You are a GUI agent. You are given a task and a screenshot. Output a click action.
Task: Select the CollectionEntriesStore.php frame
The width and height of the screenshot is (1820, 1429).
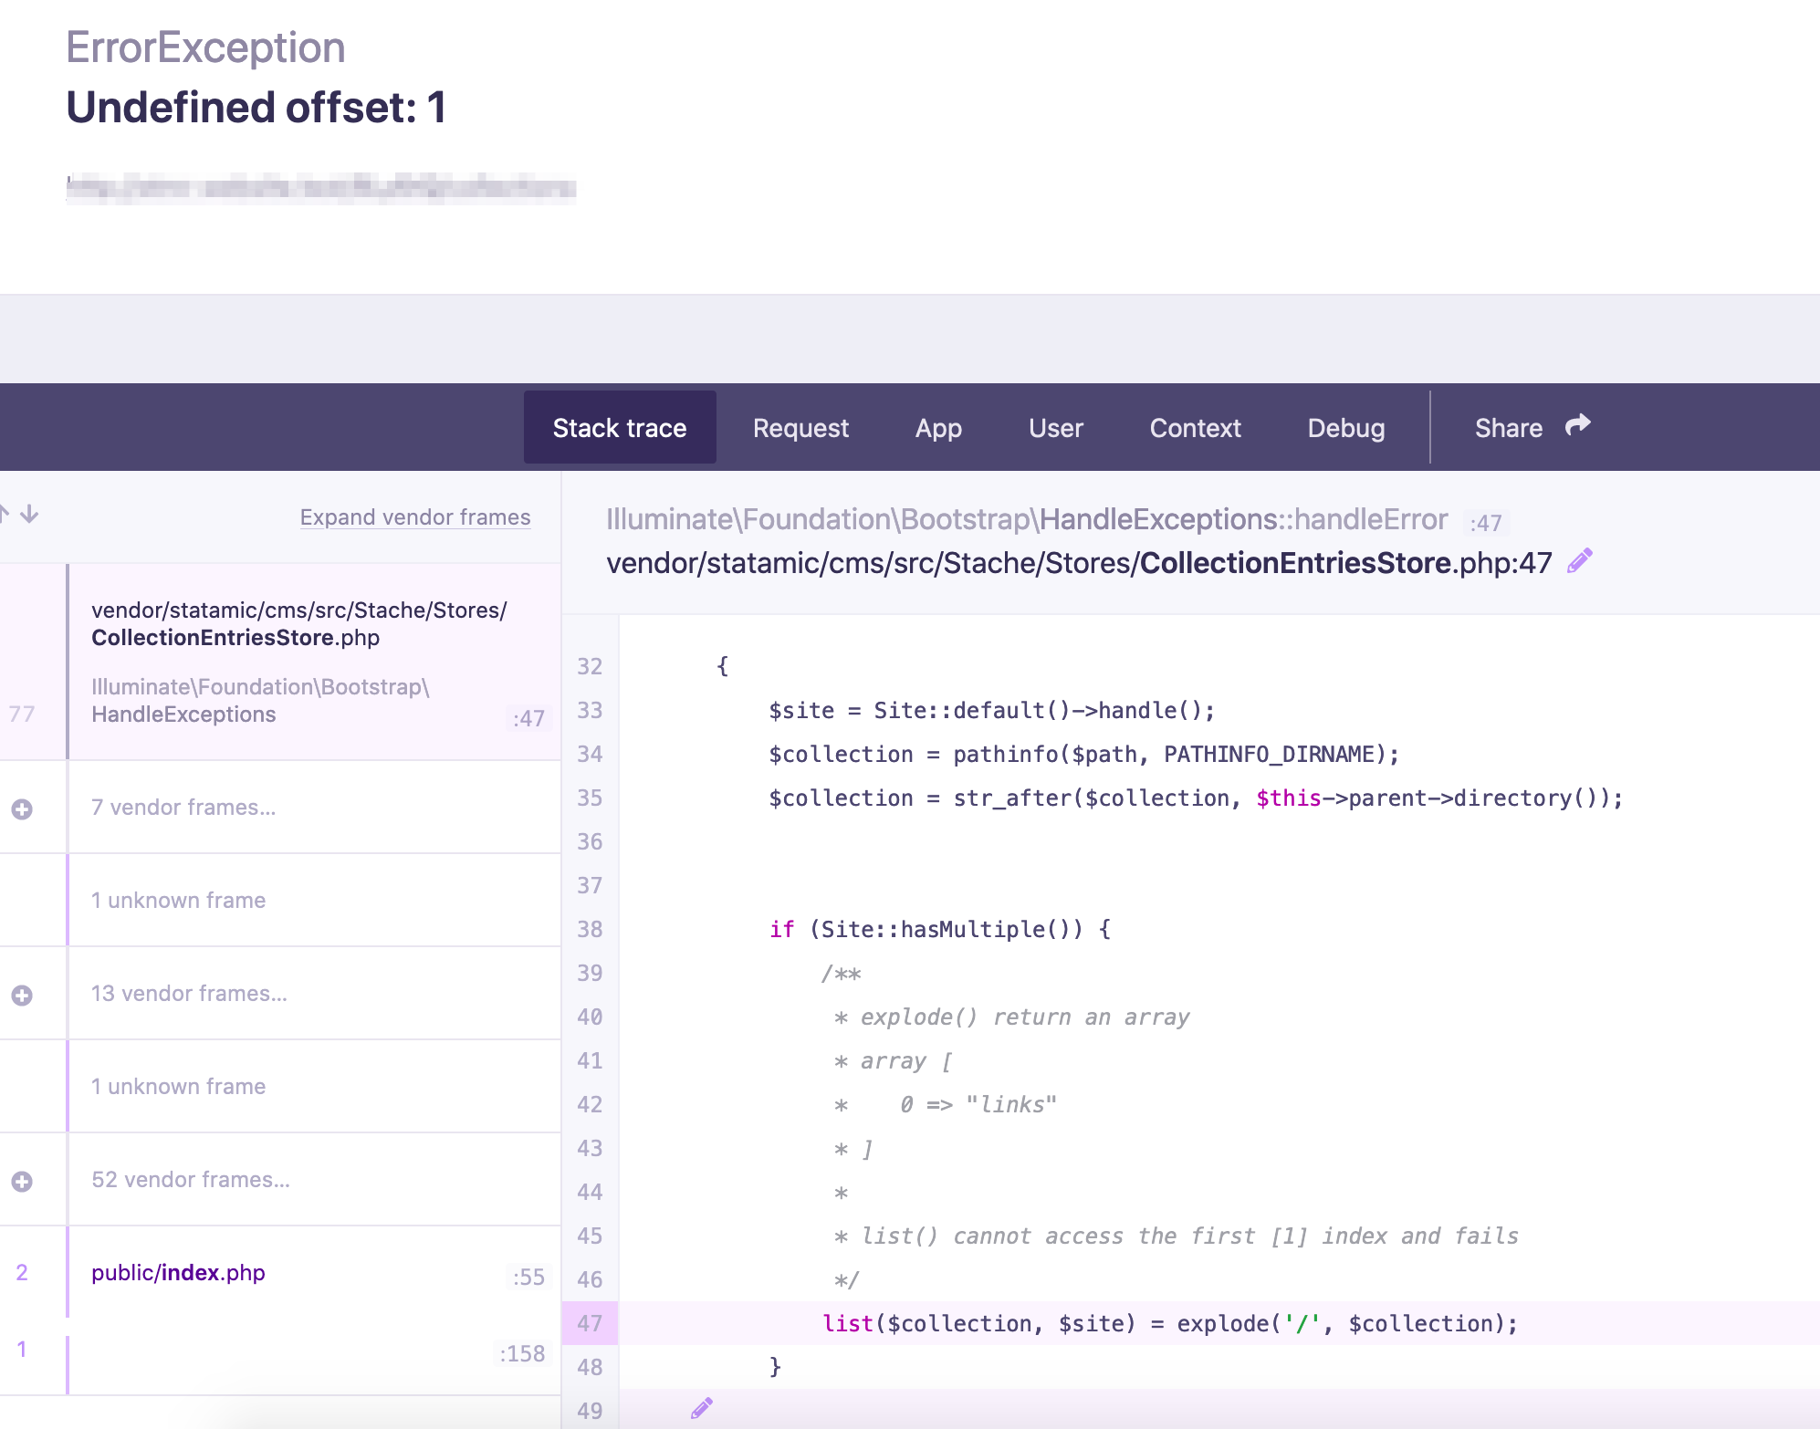click(280, 662)
